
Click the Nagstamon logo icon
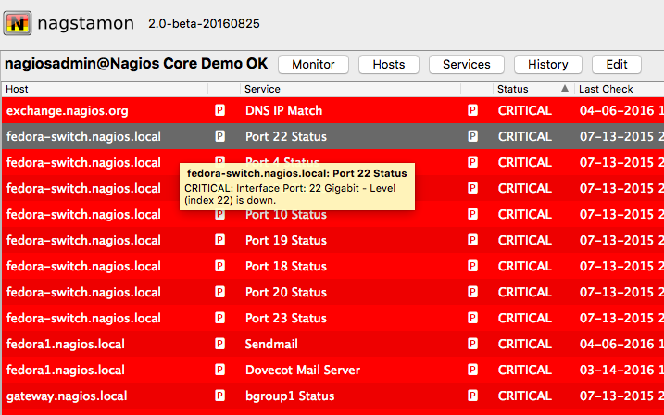pyautogui.click(x=17, y=23)
